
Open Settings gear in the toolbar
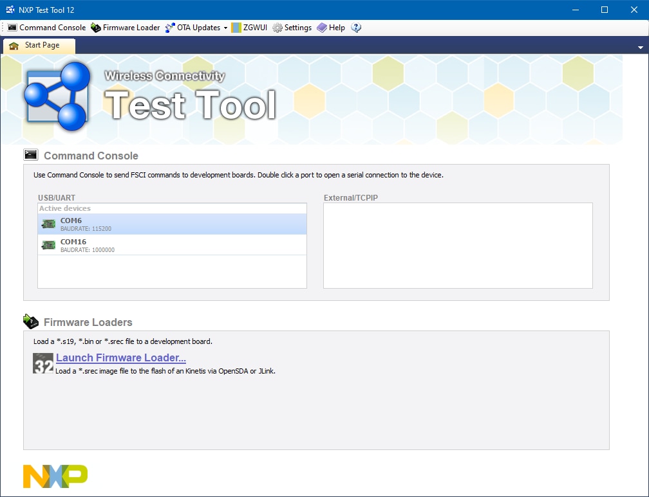(x=277, y=28)
